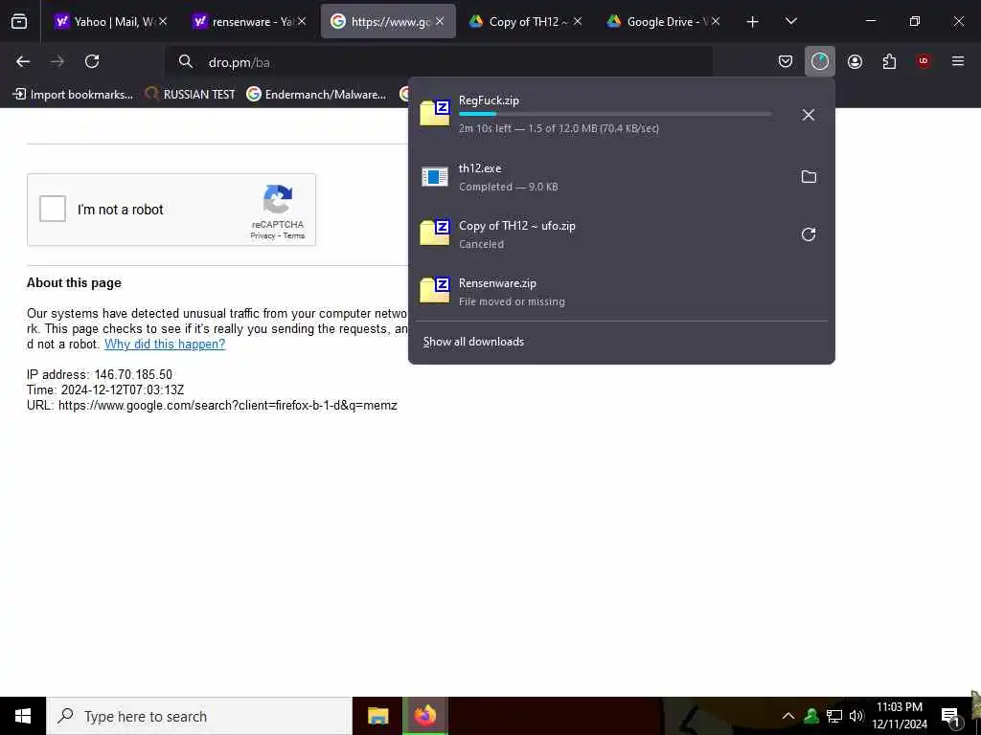
Task: Click the Firefox taskbar icon
Action: tap(425, 716)
